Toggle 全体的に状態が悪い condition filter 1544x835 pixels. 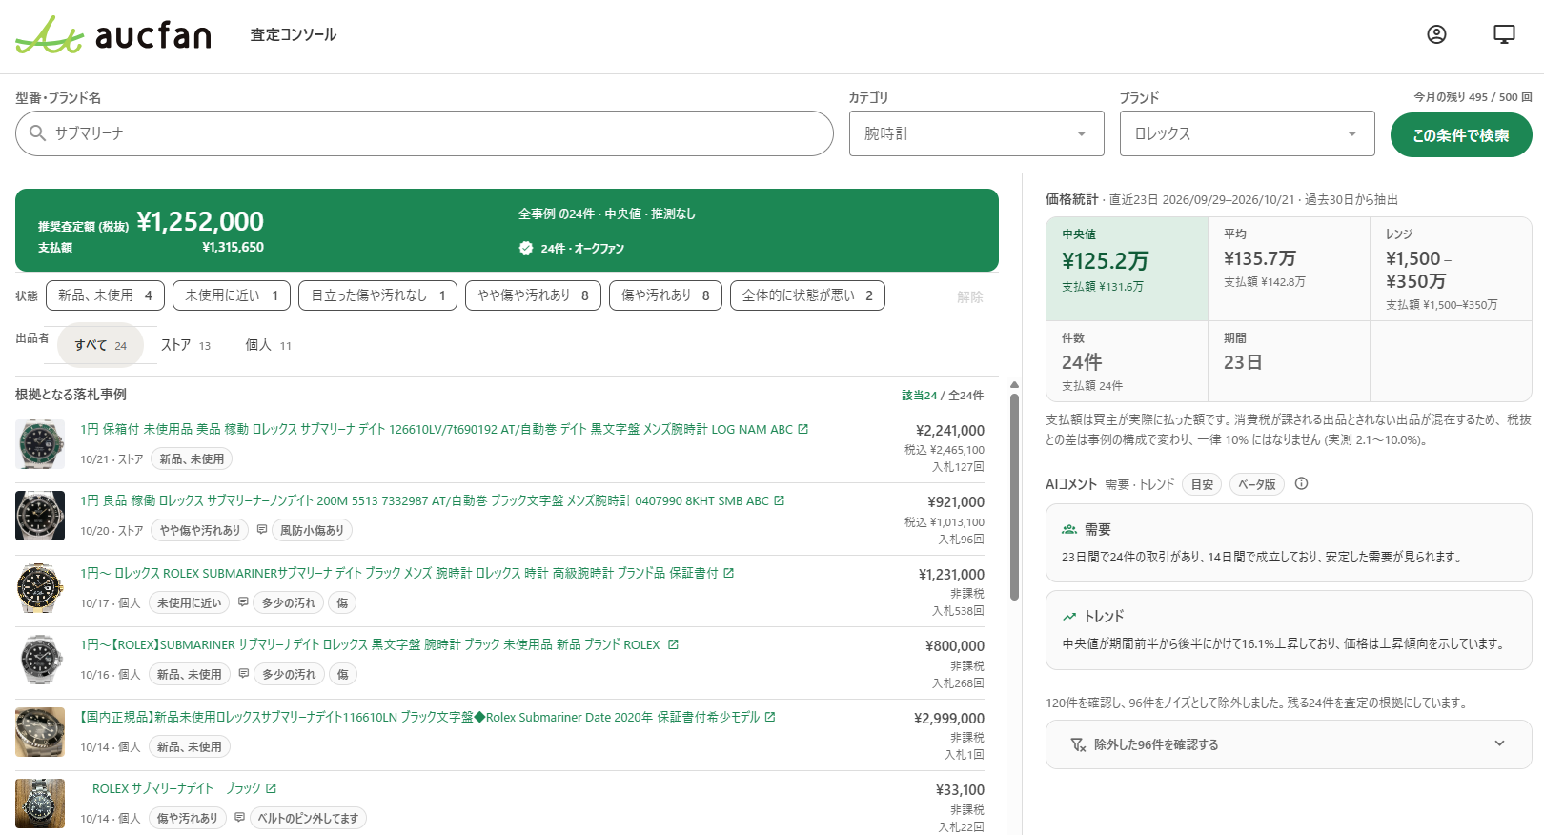807,295
